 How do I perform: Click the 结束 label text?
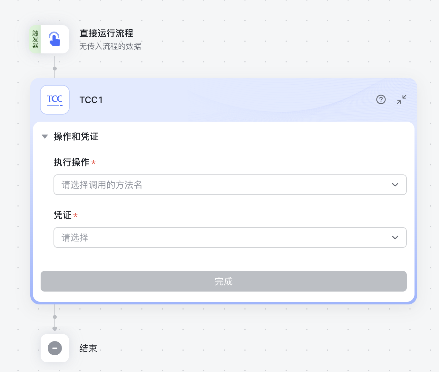88,348
